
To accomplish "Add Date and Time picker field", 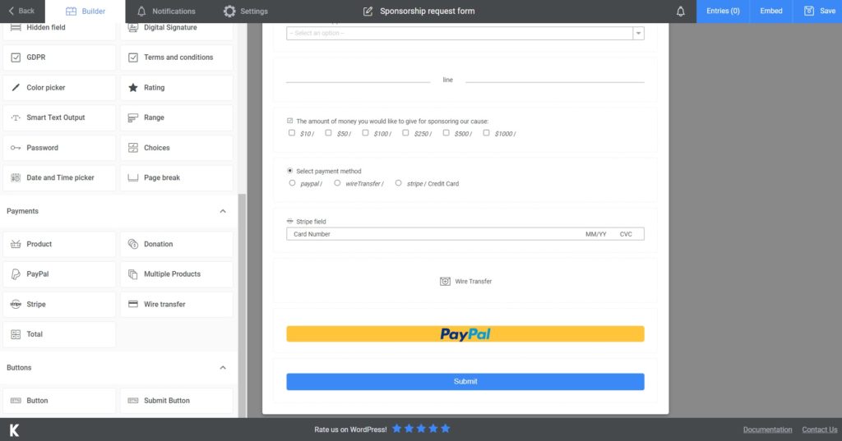I will point(59,177).
